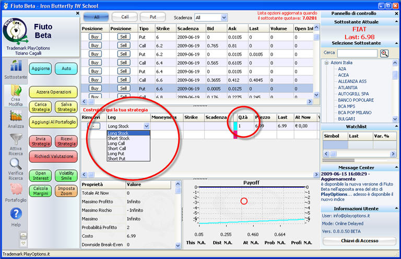The height and width of the screenshot is (259, 401).
Task: Select BCA MPS in the stock tree
Action: point(346,106)
